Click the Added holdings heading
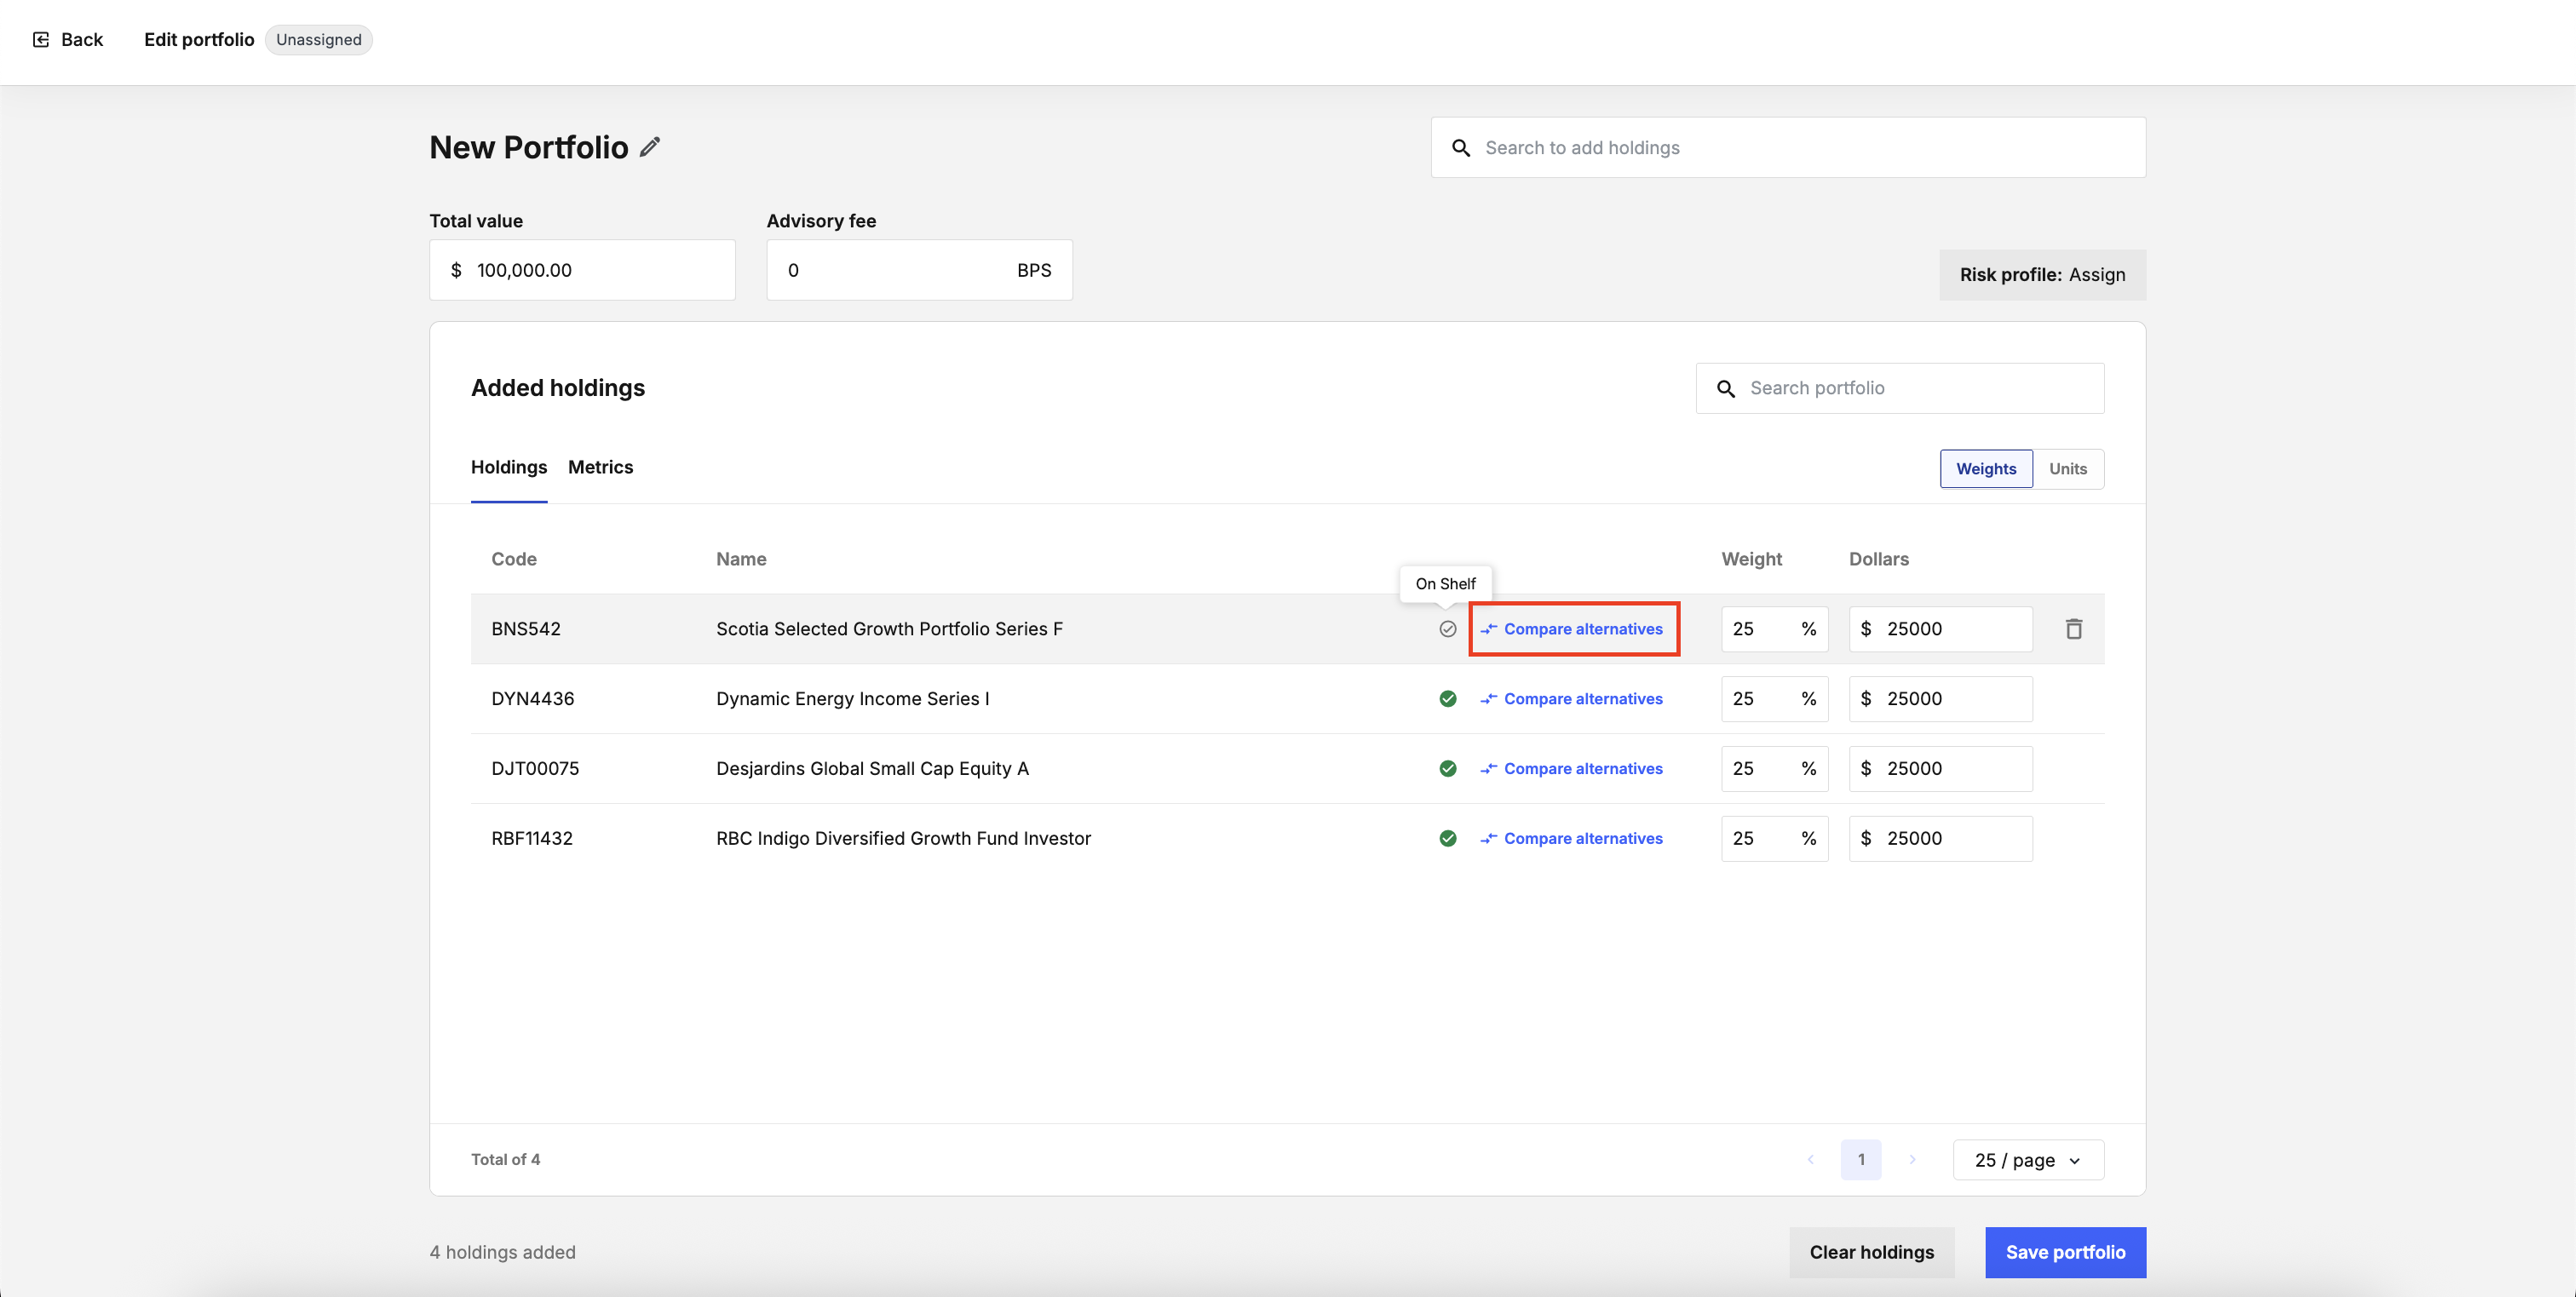This screenshot has width=2576, height=1297. (558, 388)
